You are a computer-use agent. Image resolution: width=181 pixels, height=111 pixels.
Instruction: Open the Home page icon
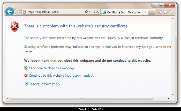(x=160, y=12)
